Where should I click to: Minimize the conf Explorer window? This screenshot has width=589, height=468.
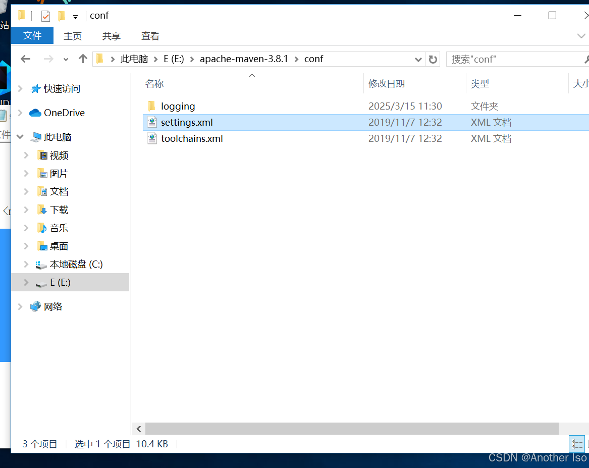(x=517, y=16)
